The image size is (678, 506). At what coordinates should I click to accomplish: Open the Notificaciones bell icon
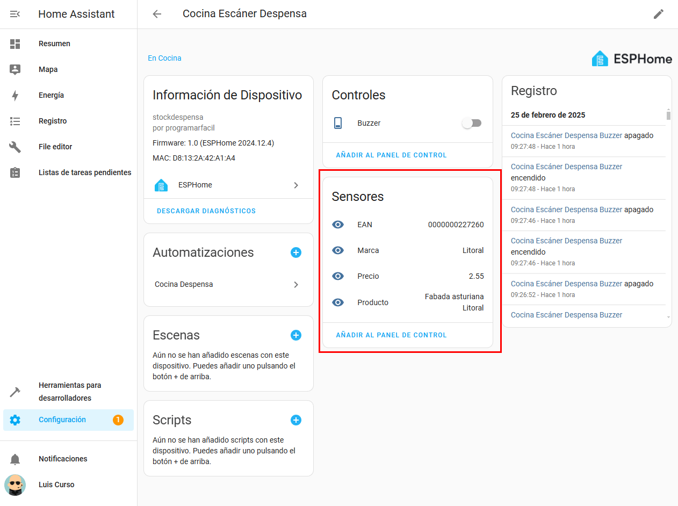15,459
